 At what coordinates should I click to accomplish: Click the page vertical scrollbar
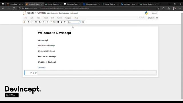(x=182, y=56)
